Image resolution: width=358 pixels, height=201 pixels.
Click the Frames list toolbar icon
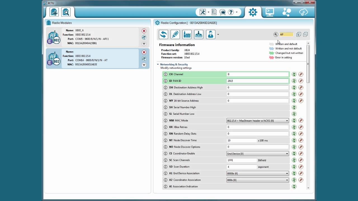(214, 12)
